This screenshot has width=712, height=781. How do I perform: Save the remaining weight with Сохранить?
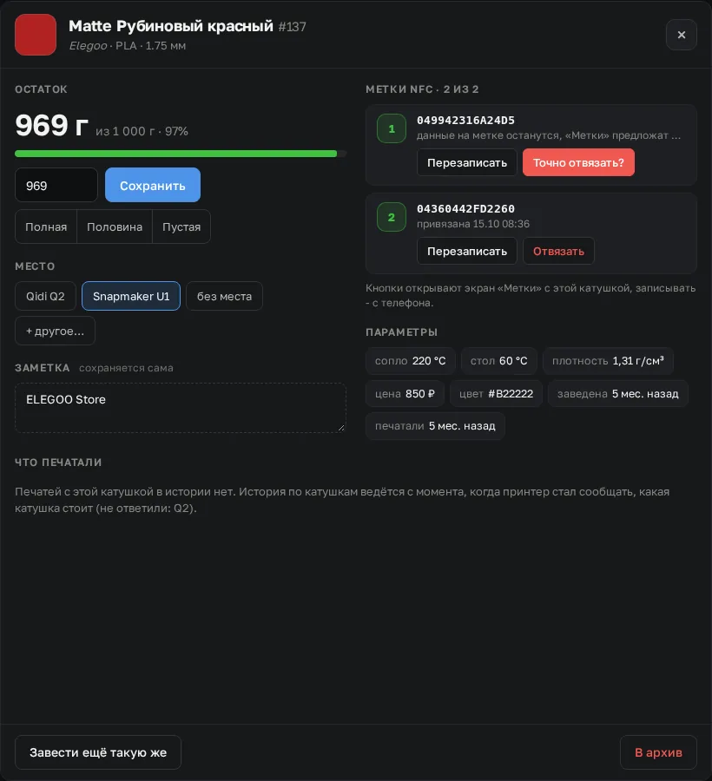click(x=153, y=186)
